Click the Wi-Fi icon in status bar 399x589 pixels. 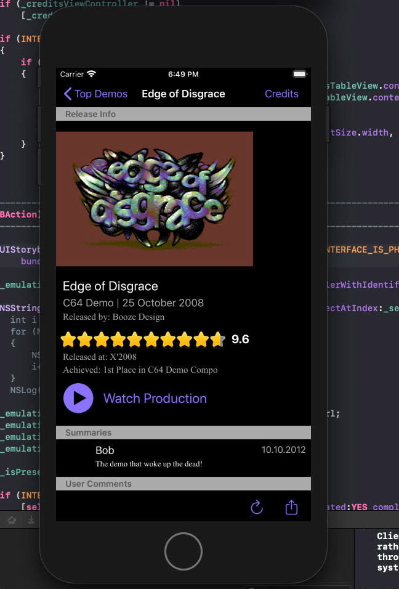tap(91, 74)
